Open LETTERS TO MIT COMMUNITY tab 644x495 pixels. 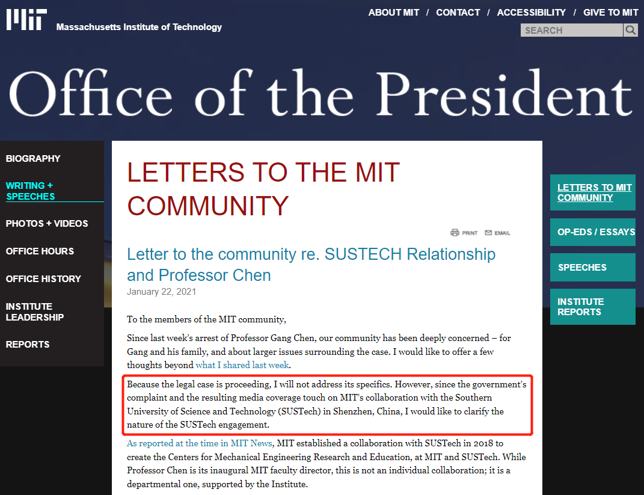593,192
